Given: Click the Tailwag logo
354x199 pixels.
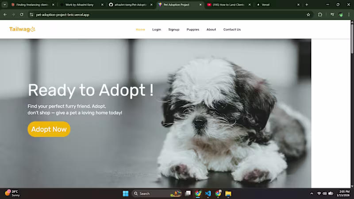Looking at the screenshot, I should pyautogui.click(x=22, y=29).
